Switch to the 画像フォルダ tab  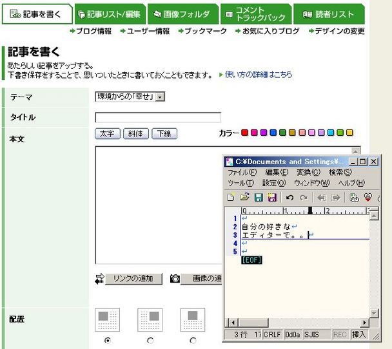183,14
